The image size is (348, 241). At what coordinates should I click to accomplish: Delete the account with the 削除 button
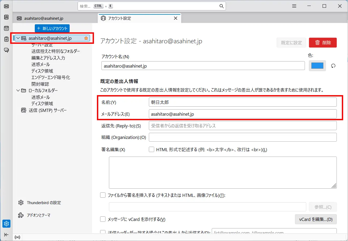point(323,42)
